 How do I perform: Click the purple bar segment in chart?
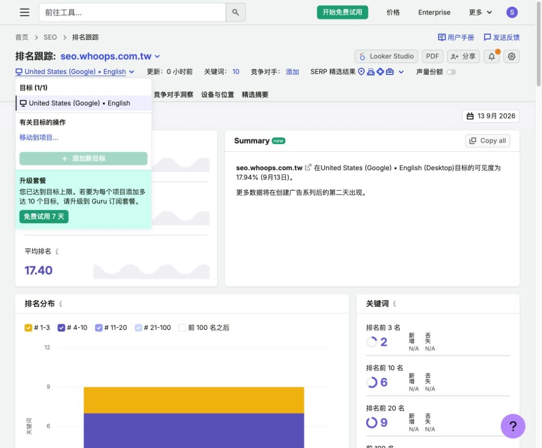194,430
